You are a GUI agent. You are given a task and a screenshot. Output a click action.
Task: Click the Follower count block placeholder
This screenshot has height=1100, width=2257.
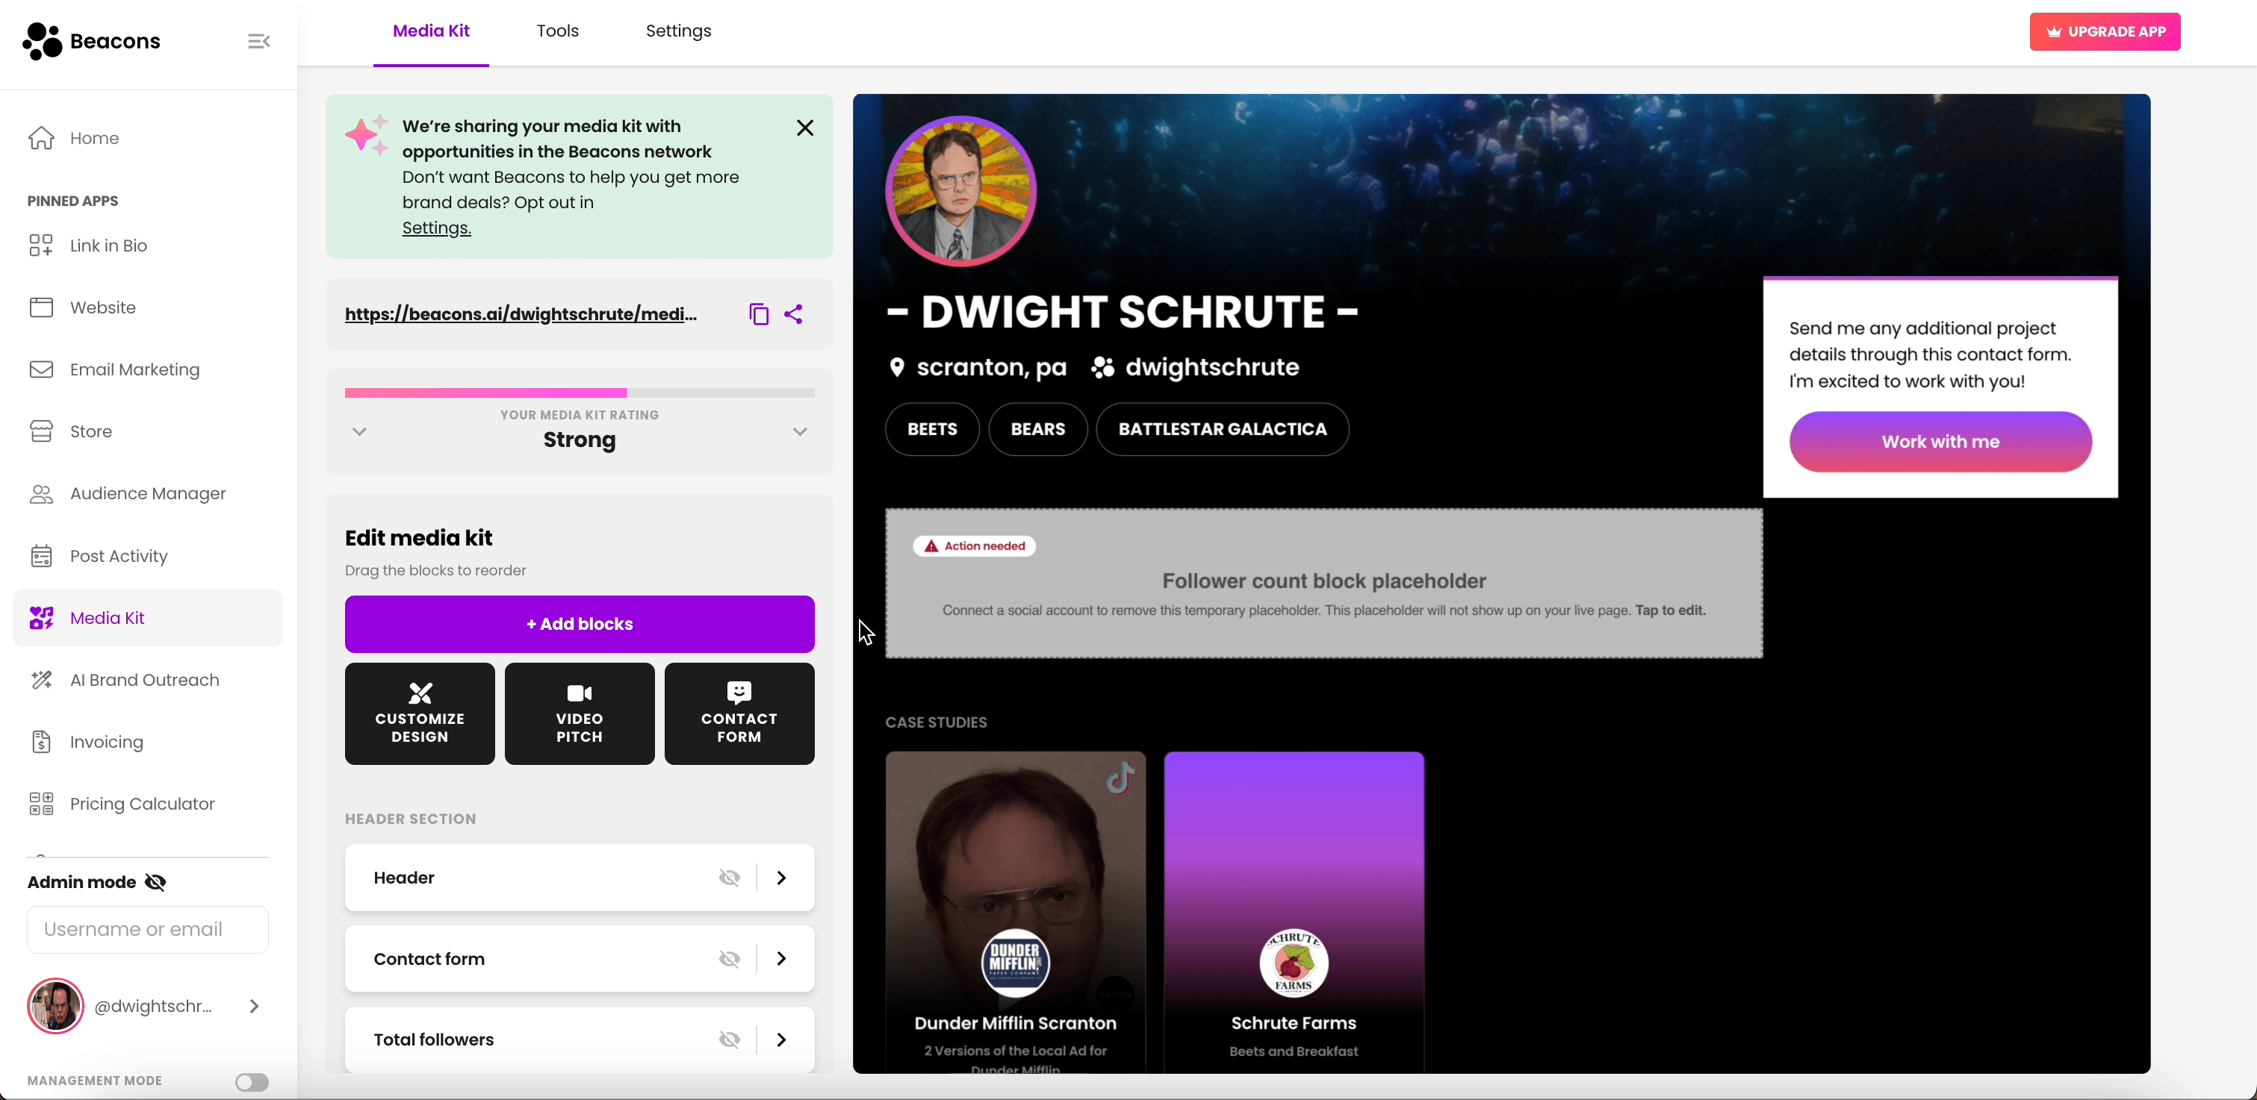(x=1324, y=584)
